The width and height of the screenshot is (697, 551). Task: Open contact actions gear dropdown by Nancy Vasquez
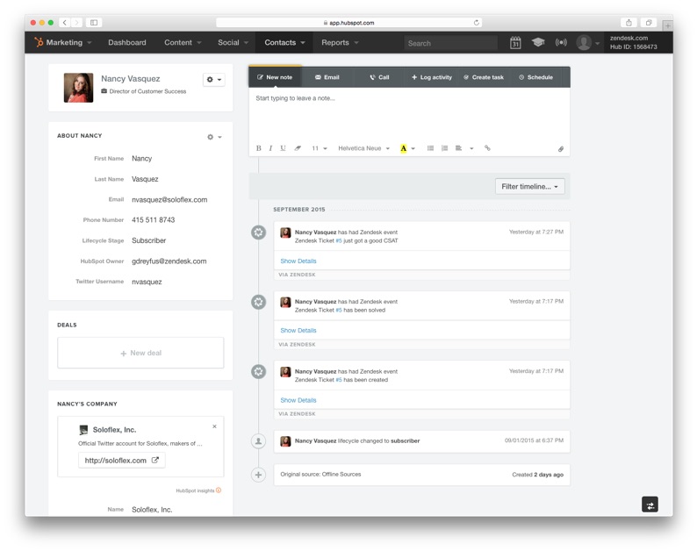pyautogui.click(x=214, y=80)
